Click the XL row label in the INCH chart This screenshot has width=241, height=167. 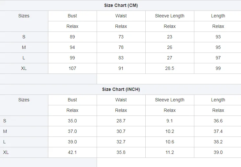pos(6,152)
